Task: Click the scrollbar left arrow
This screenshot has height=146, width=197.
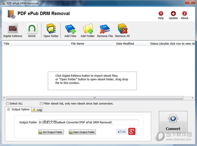Action: (x=4, y=98)
